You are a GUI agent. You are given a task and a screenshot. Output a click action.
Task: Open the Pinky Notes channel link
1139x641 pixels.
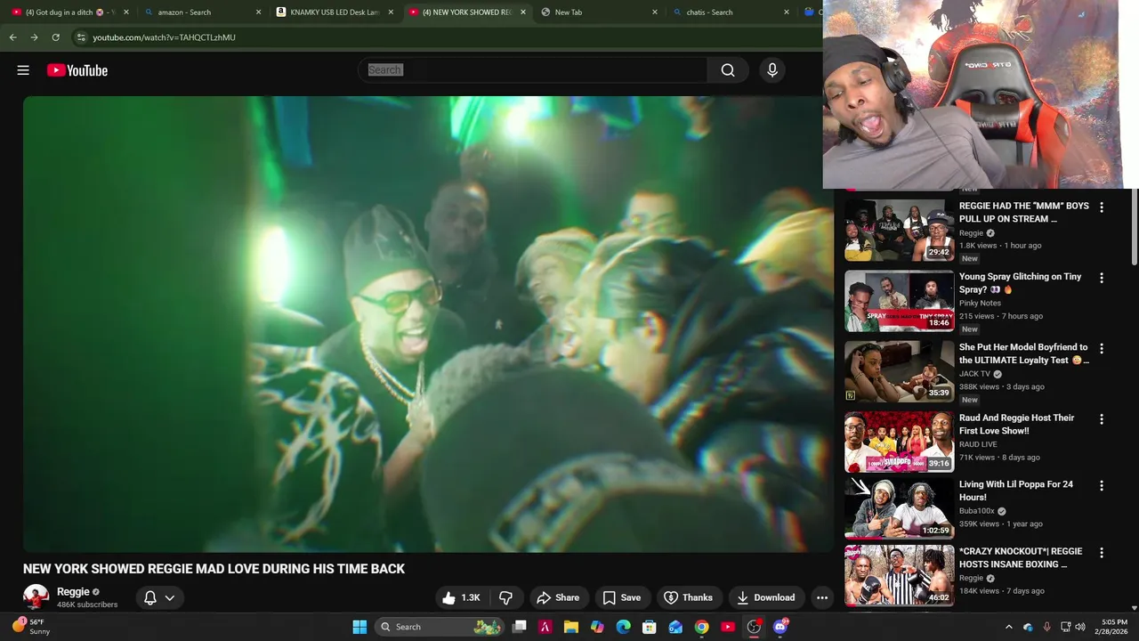[x=980, y=303]
